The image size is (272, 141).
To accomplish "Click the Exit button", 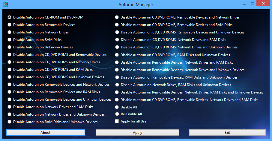I will click(x=227, y=133).
